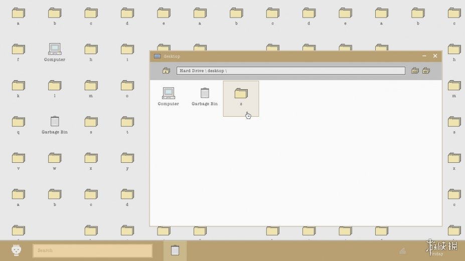Go up one folder level in window
465x261 pixels.
coord(166,71)
